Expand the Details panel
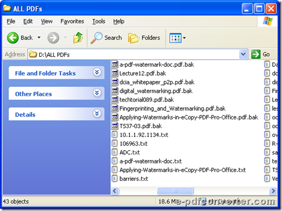282x211 pixels. 97,114
